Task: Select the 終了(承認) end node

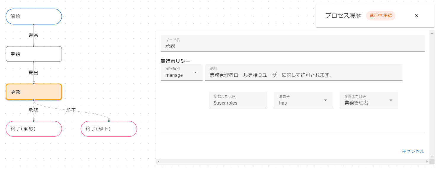Action: 34,129
